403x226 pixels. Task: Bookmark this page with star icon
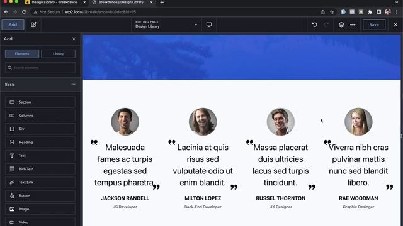pyautogui.click(x=332, y=12)
